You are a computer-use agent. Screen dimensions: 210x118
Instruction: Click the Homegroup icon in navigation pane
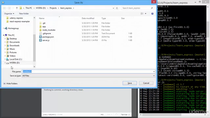pos(6,28)
